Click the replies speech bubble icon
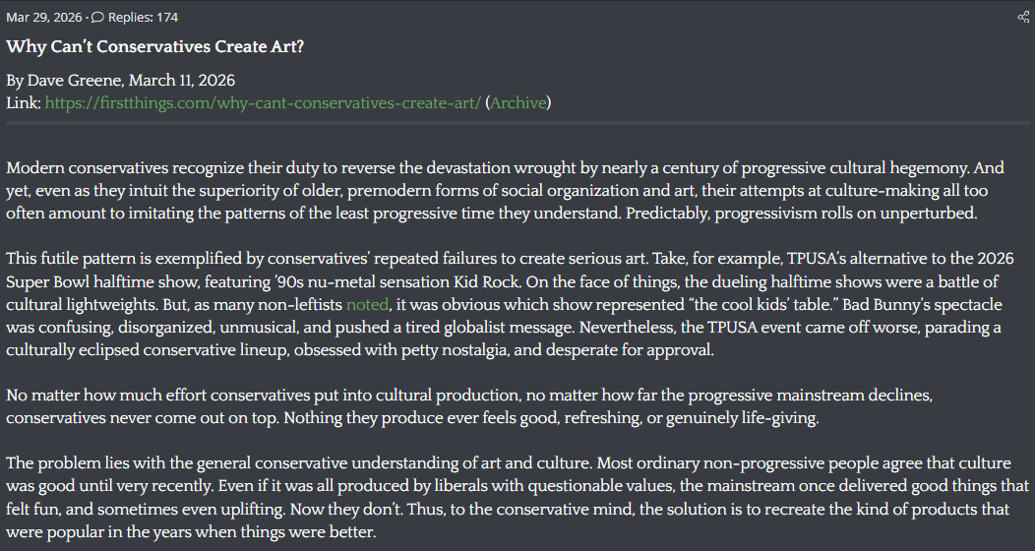The width and height of the screenshot is (1035, 551). (96, 18)
